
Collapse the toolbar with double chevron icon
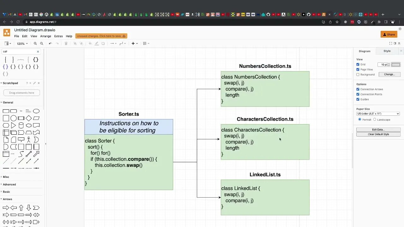[399, 44]
